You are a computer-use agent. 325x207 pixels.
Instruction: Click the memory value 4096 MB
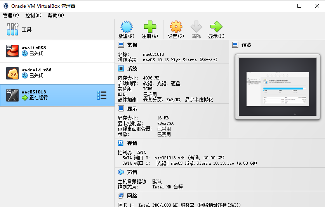coord(151,78)
